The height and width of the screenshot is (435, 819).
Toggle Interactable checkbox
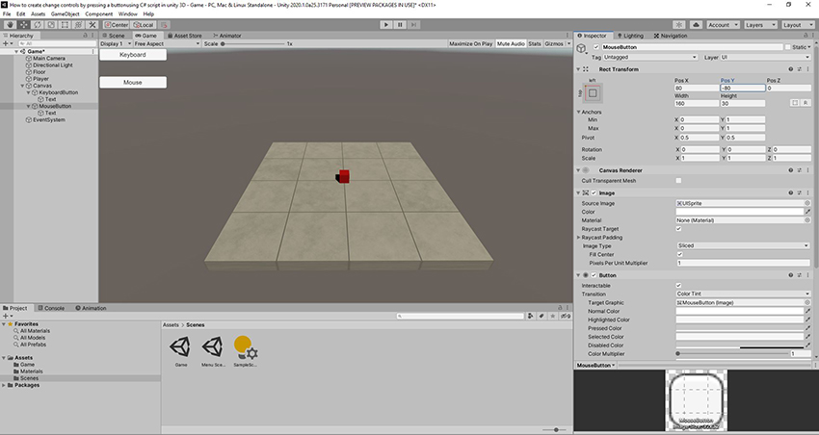coord(678,286)
